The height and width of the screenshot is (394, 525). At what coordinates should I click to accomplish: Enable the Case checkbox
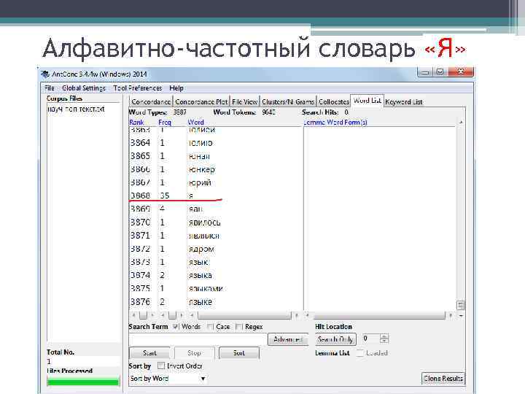210,326
